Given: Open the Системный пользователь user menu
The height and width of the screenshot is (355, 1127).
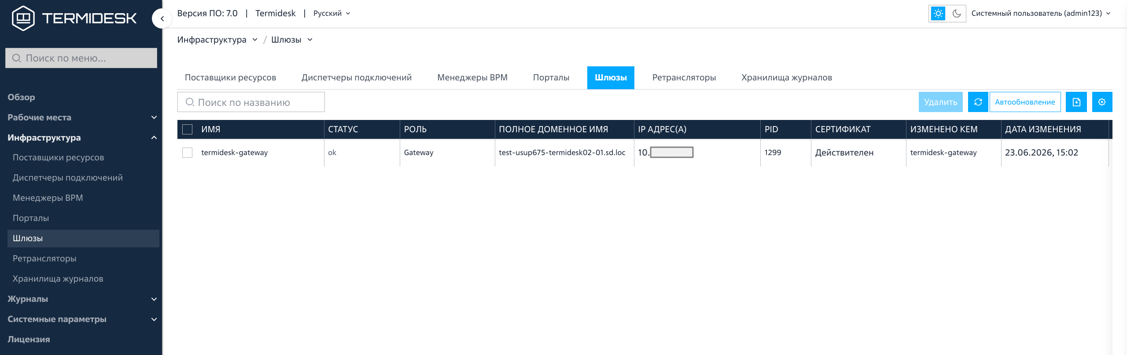Looking at the screenshot, I should tap(1041, 14).
